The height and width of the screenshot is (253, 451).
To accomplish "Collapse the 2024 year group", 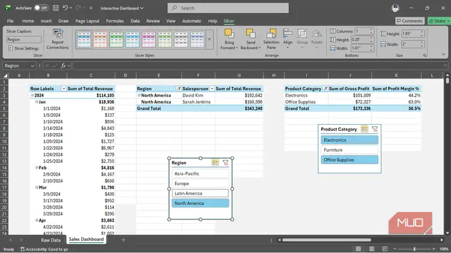I will click(32, 95).
